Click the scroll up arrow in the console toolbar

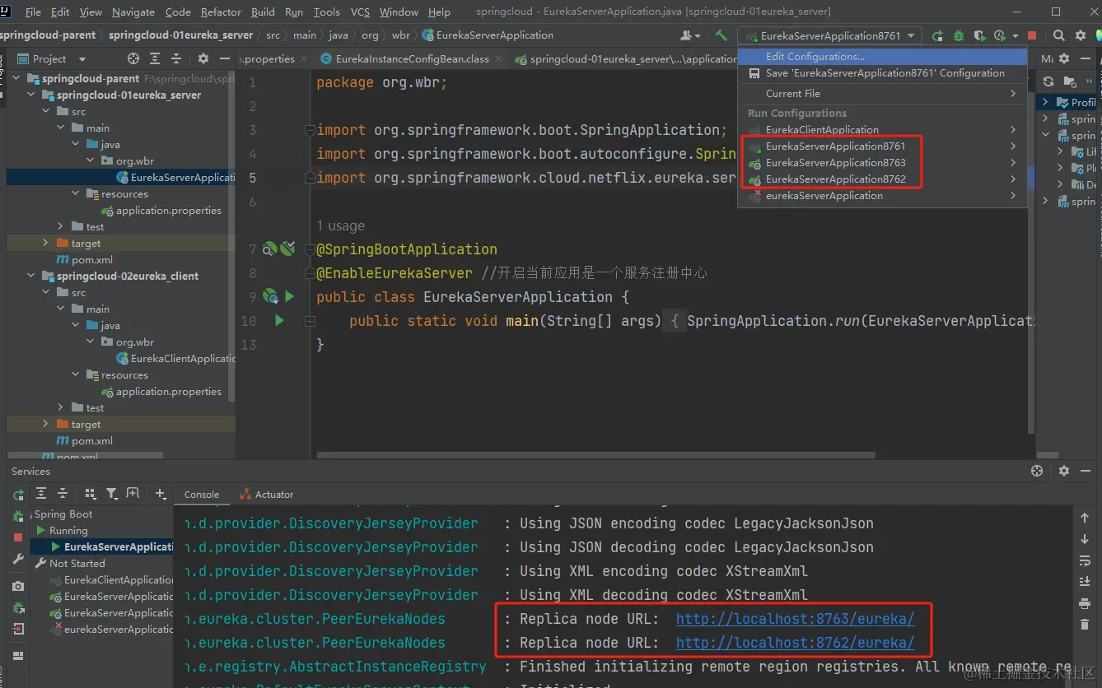click(1085, 518)
